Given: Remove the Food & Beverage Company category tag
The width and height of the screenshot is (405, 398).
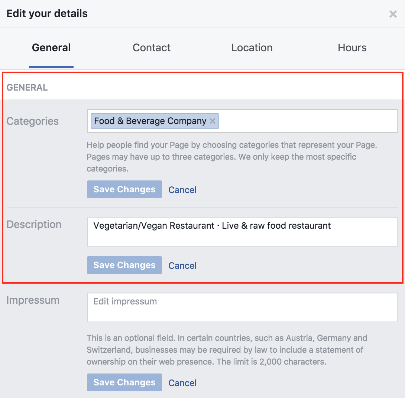Looking at the screenshot, I should coord(212,121).
